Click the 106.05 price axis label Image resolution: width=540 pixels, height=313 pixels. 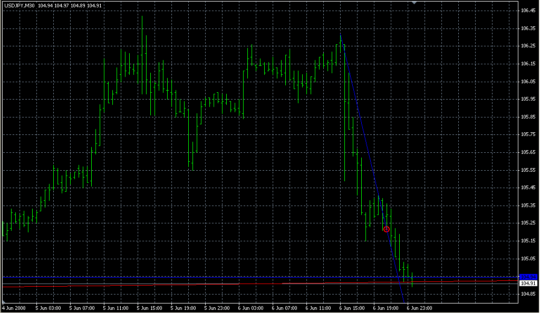[x=528, y=82]
